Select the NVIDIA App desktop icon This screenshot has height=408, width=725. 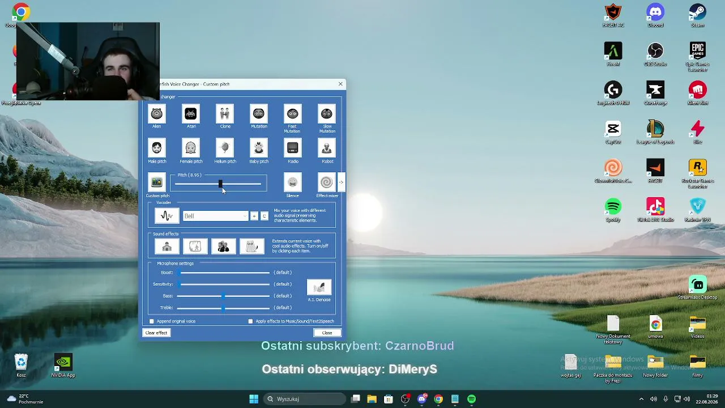[63, 366]
